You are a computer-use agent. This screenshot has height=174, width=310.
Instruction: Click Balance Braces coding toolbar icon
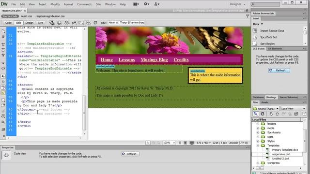click(x=3, y=68)
